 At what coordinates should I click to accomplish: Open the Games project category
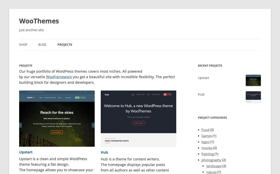click(x=207, y=136)
